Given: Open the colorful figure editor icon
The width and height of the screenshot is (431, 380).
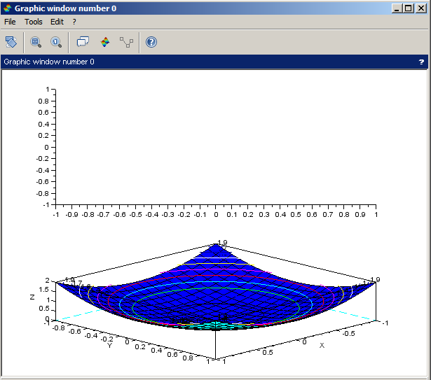Looking at the screenshot, I should 105,42.
